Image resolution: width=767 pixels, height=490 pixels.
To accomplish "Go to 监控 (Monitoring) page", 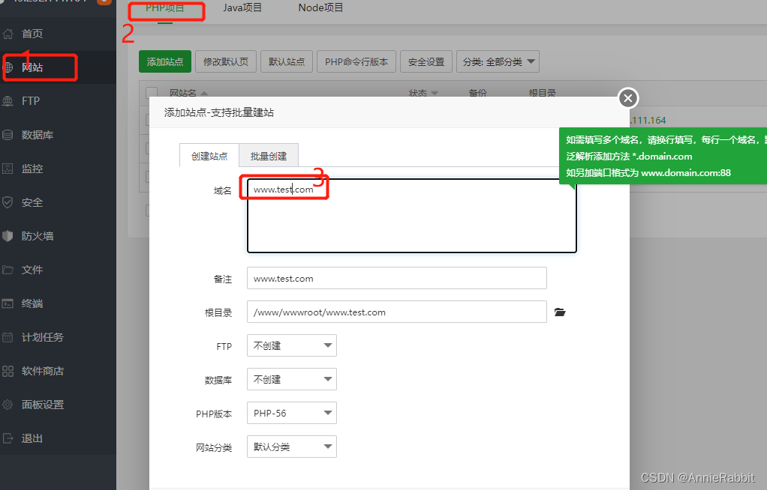I will click(34, 168).
